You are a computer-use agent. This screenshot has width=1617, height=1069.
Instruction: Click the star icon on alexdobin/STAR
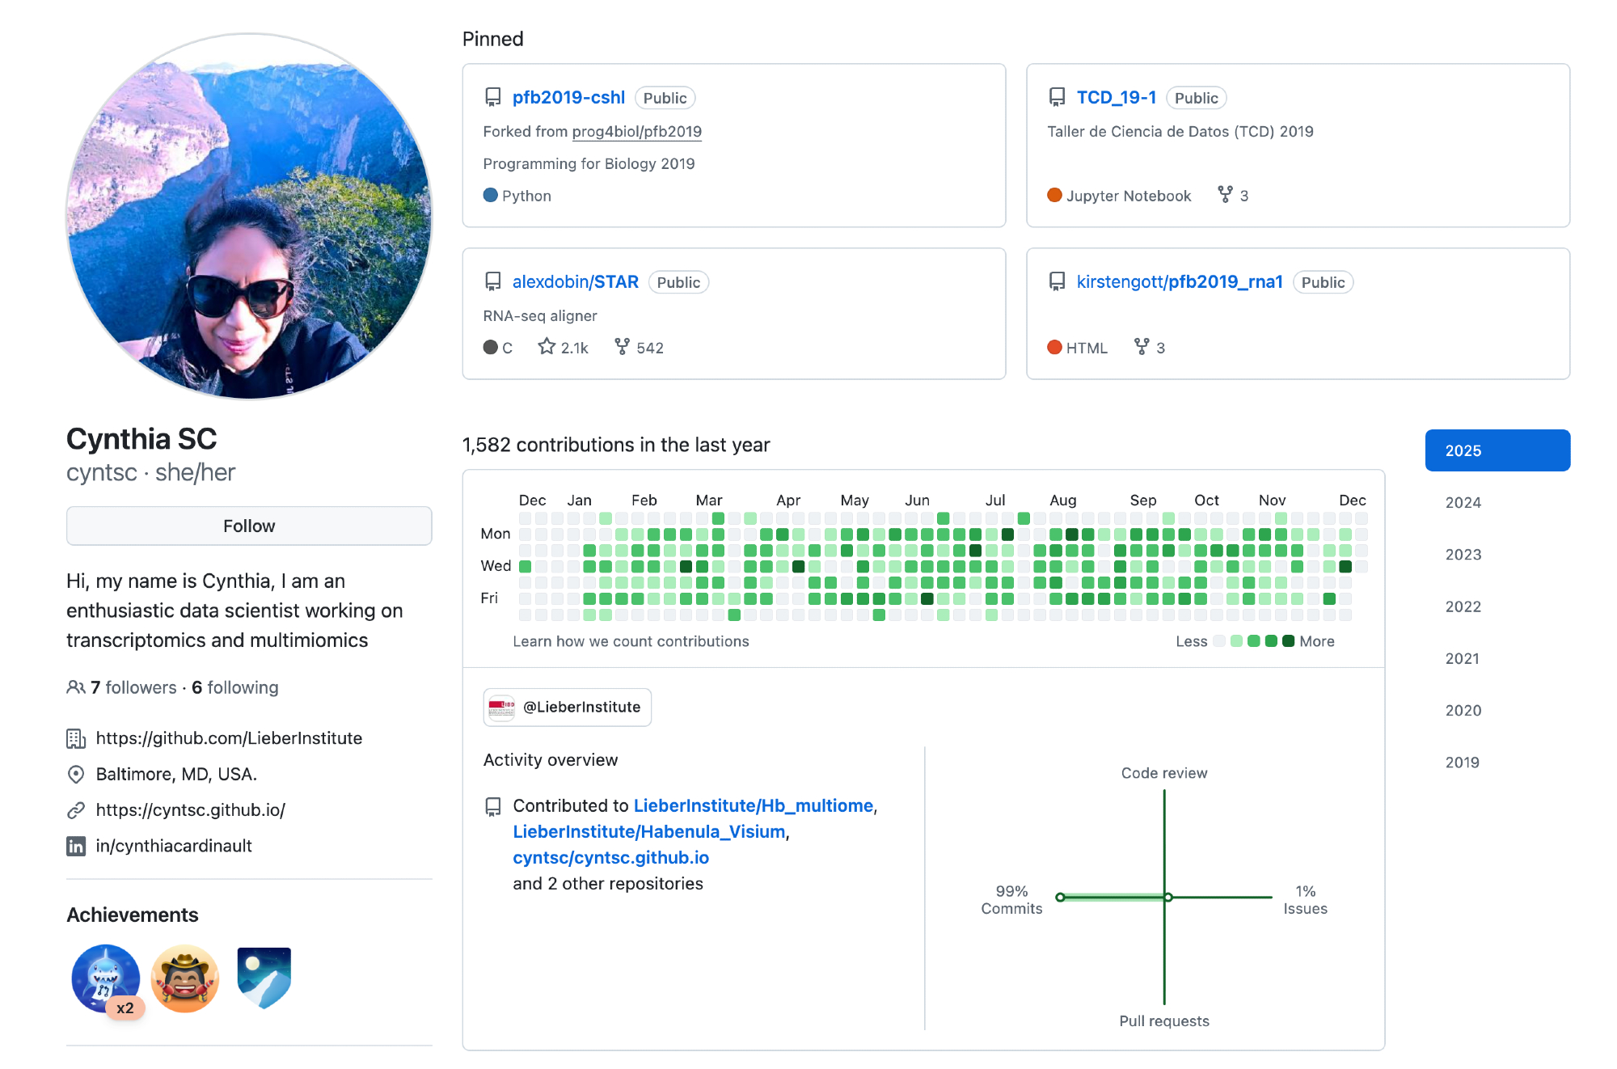(547, 347)
